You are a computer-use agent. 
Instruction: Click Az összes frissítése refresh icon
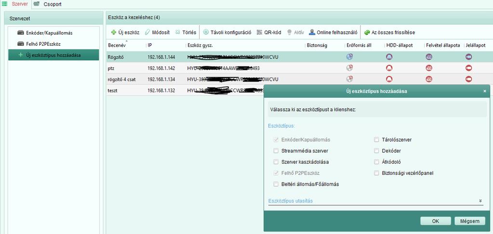pos(367,32)
